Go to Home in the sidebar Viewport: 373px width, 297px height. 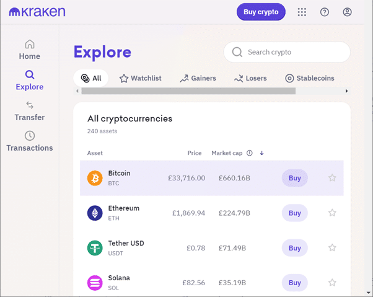pos(30,50)
